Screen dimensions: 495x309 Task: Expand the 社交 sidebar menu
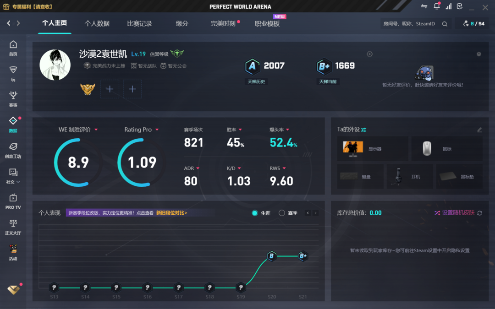(13, 176)
